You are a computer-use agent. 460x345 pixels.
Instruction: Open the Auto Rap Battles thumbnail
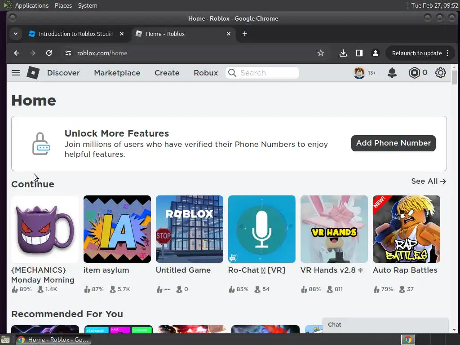[x=406, y=229]
